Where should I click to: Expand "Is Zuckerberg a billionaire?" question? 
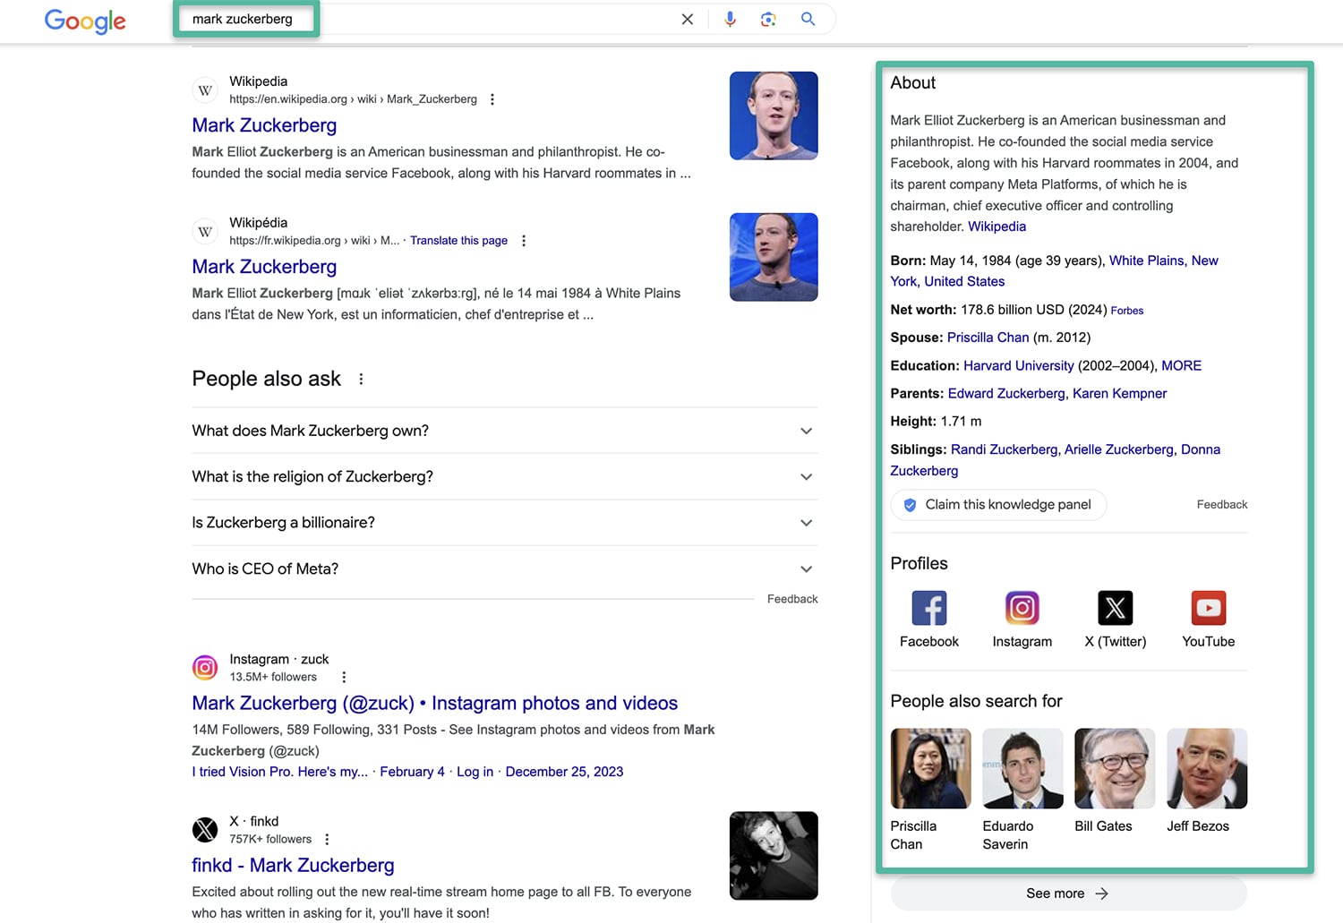(x=504, y=523)
